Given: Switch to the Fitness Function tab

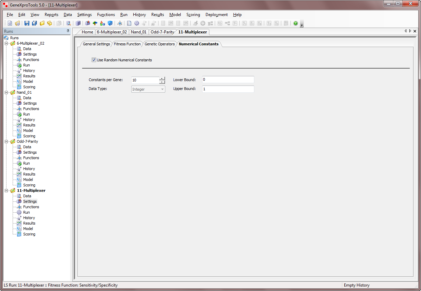Looking at the screenshot, I should [127, 44].
